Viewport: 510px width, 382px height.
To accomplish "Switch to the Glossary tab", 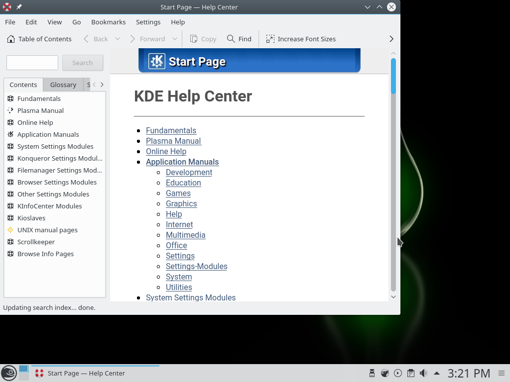I will tap(63, 85).
